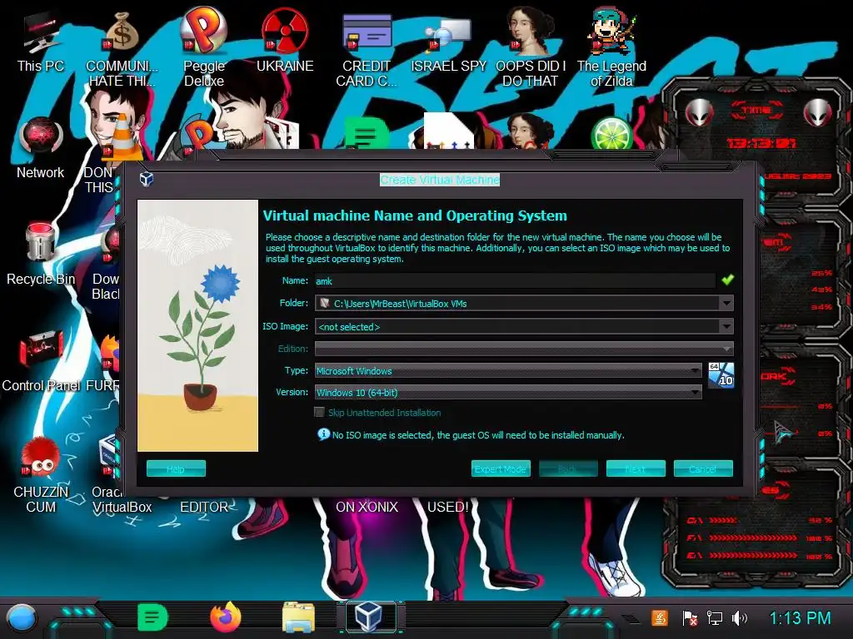The height and width of the screenshot is (639, 853).
Task: Click the Help button
Action: [x=176, y=468]
